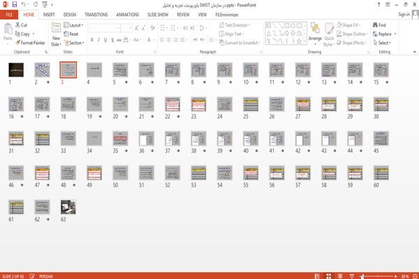Screen dimensions: 419x279
Task: Click zoom in plus icon
Action: pyautogui.click(x=395, y=276)
